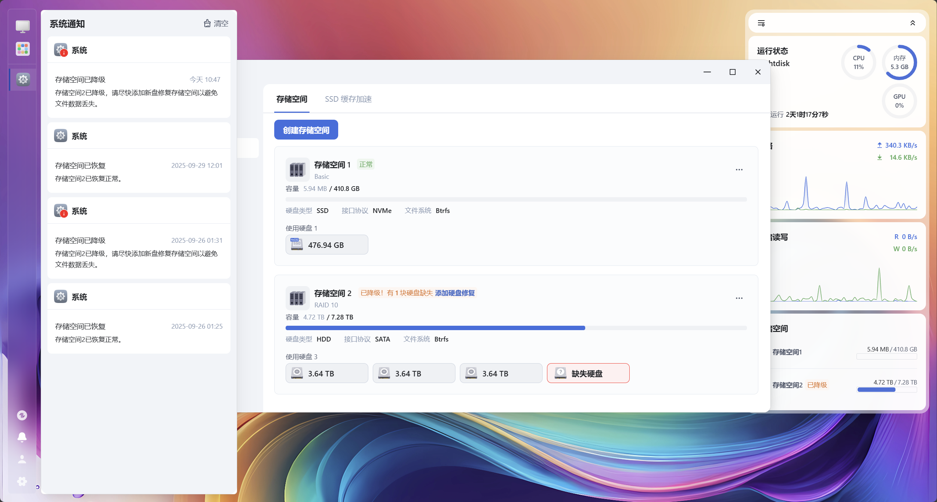Click the desktop monitor icon in sidebar
The width and height of the screenshot is (937, 502).
pos(22,26)
